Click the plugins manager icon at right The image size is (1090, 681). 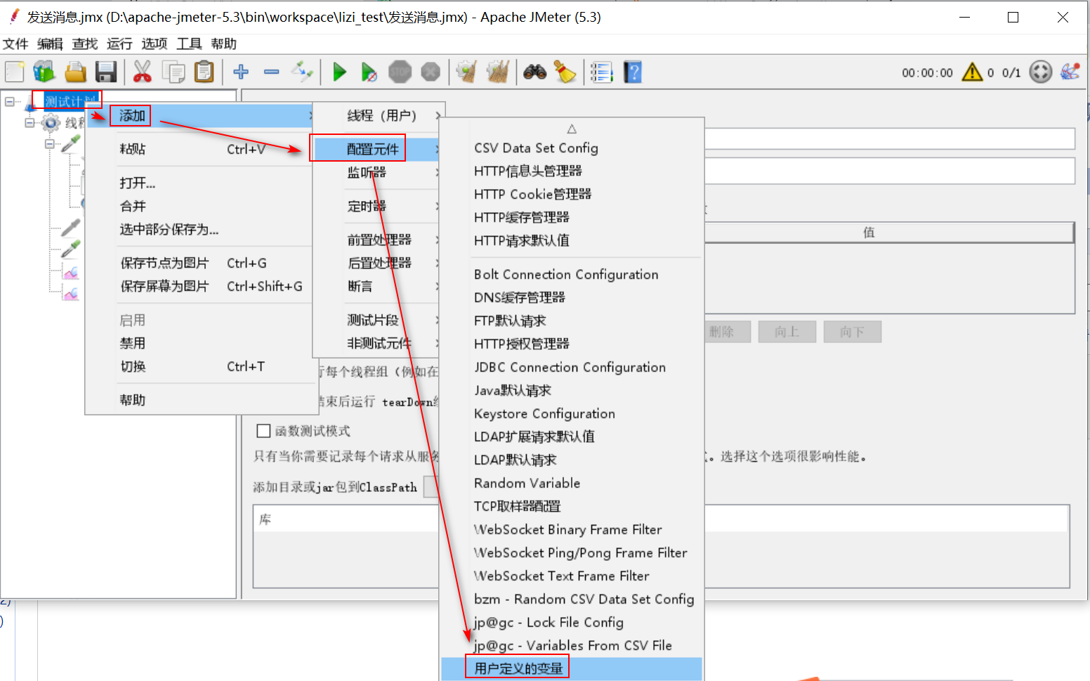pyautogui.click(x=1070, y=72)
